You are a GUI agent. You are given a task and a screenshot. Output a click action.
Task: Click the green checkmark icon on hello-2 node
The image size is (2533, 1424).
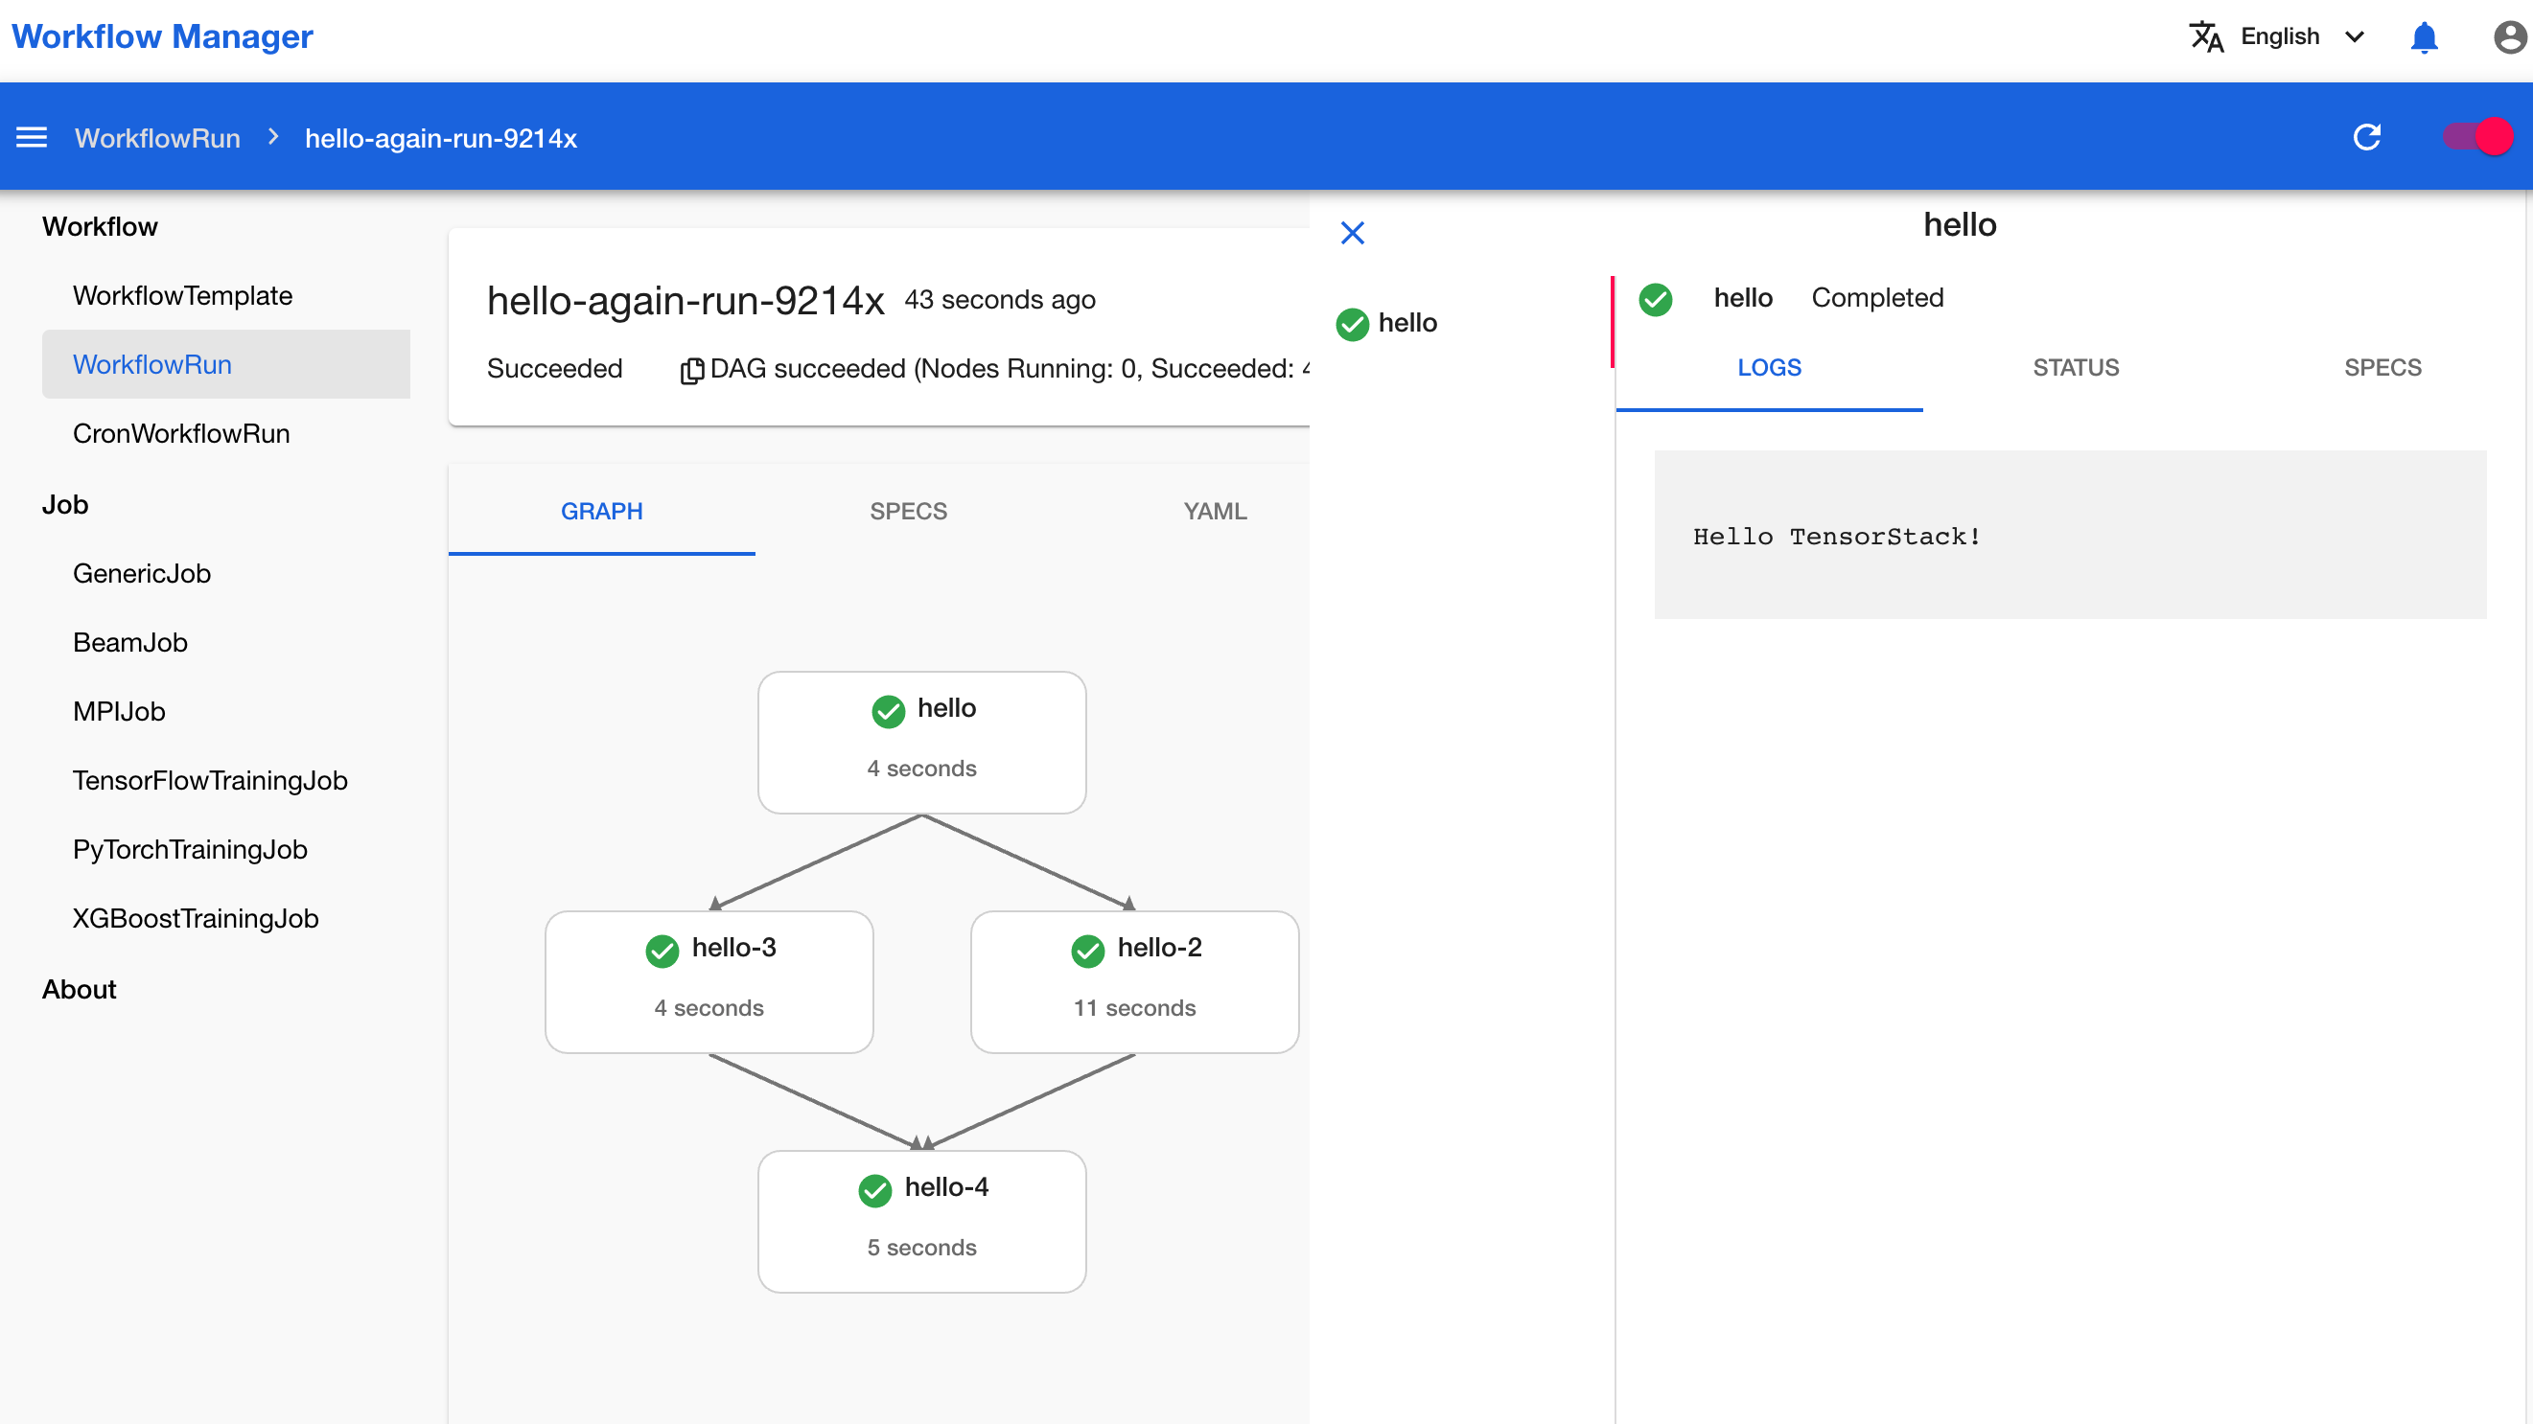tap(1087, 951)
